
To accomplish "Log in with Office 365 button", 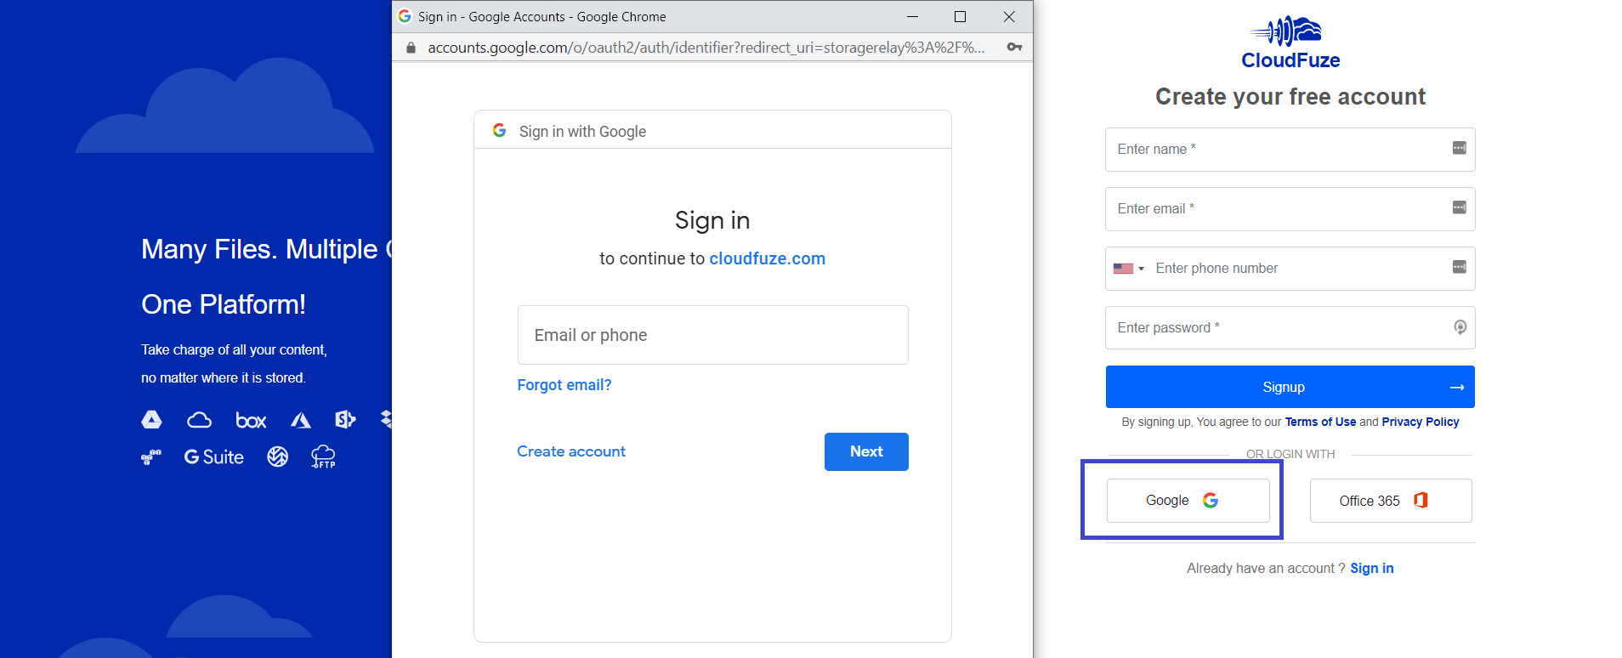I will point(1391,501).
